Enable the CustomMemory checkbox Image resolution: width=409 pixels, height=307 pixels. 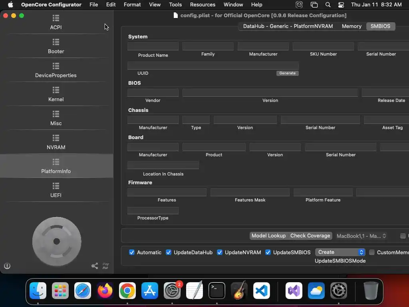[372, 252]
